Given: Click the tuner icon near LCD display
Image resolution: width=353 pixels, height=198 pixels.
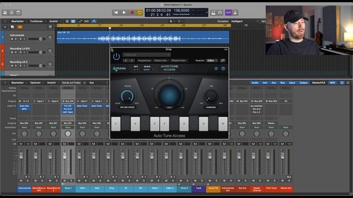Looking at the screenshot, I should 220,13.
